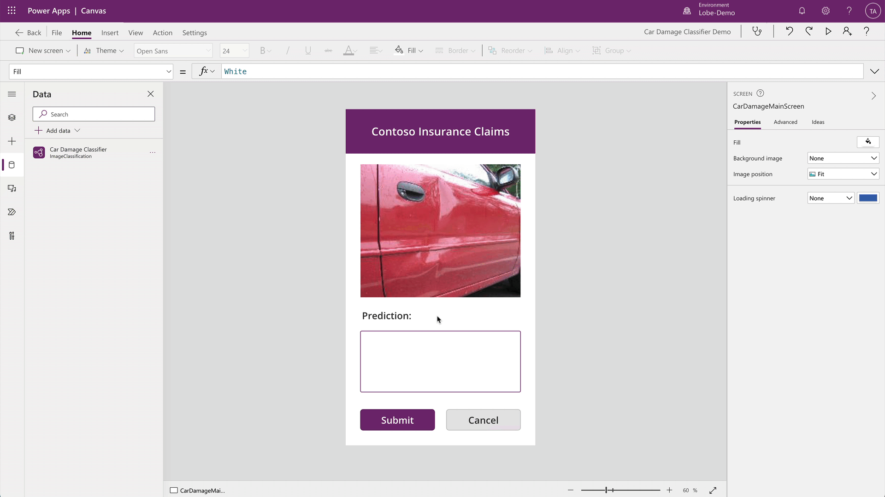The height and width of the screenshot is (497, 885).
Task: Open the Fill color picker in the toolbar
Action: click(409, 50)
